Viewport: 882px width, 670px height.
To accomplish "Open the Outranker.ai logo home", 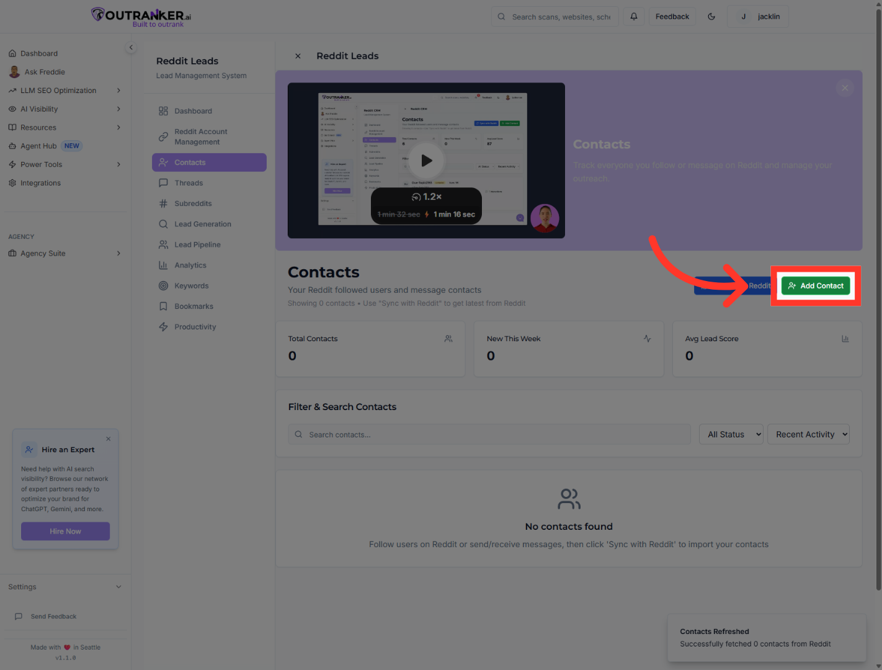I will [141, 17].
